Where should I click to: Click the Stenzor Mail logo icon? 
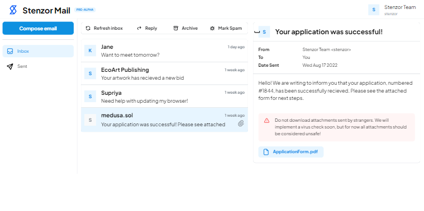[x=13, y=10]
